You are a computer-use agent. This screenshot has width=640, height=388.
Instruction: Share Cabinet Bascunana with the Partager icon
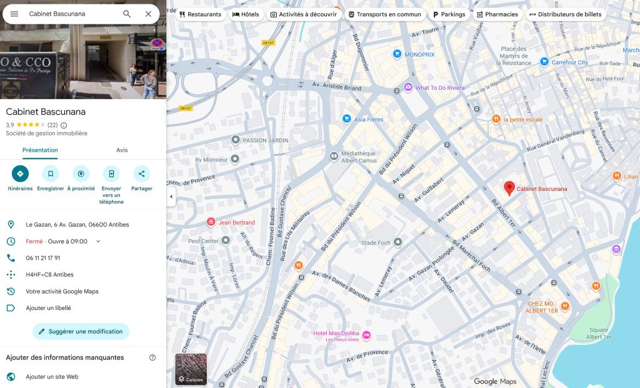pos(142,173)
